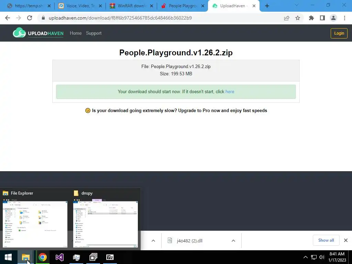This screenshot has width=352, height=264.
Task: Expand options for j4o482 (2).dll download
Action: click(x=233, y=241)
